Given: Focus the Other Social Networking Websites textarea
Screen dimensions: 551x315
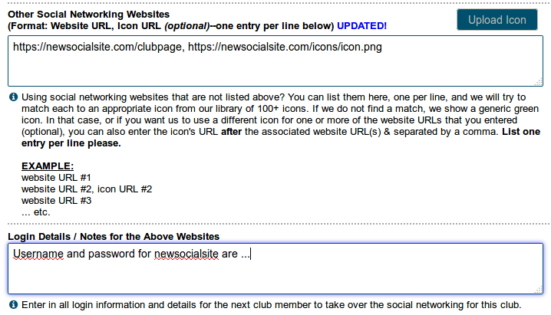Looking at the screenshot, I should pyautogui.click(x=275, y=61).
